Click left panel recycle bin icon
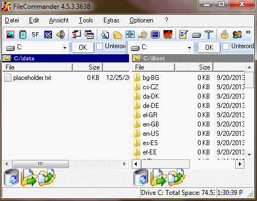This screenshot has width=257, height=201. coord(11,177)
